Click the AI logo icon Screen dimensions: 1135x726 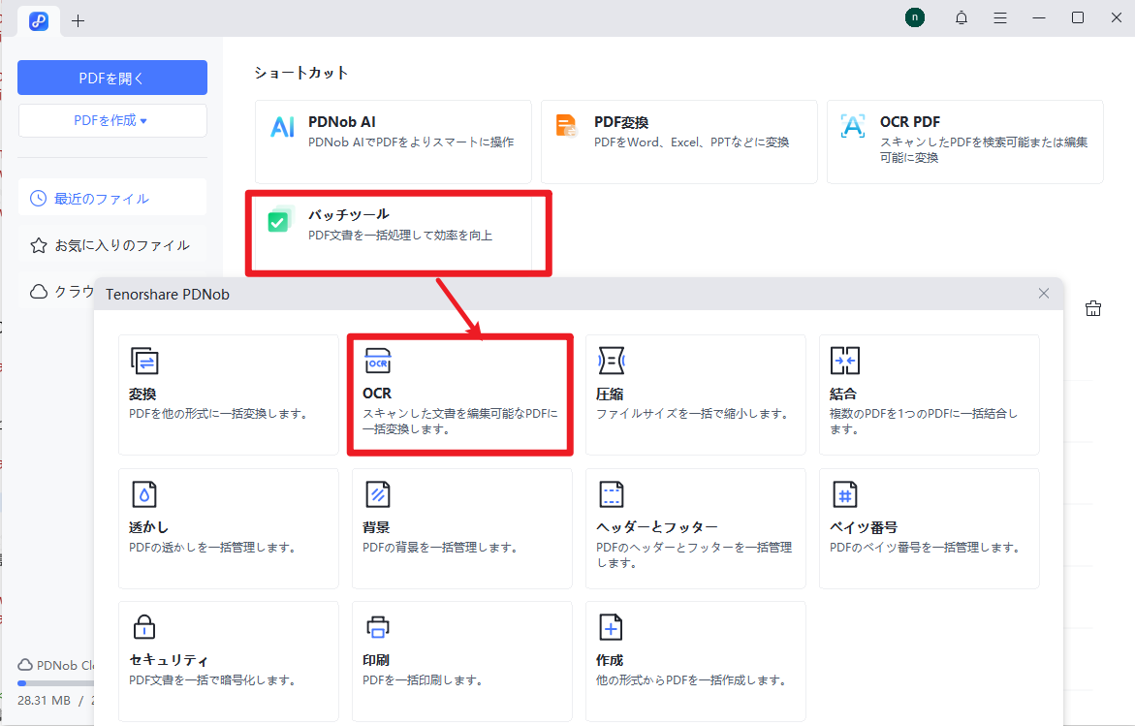[x=282, y=127]
